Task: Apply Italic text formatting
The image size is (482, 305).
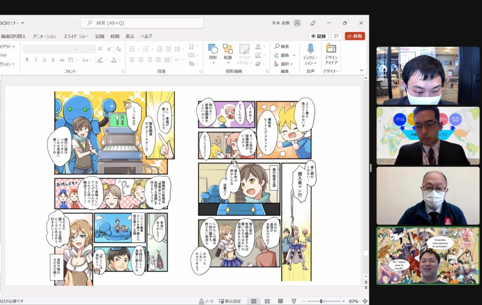Action: pos(36,60)
